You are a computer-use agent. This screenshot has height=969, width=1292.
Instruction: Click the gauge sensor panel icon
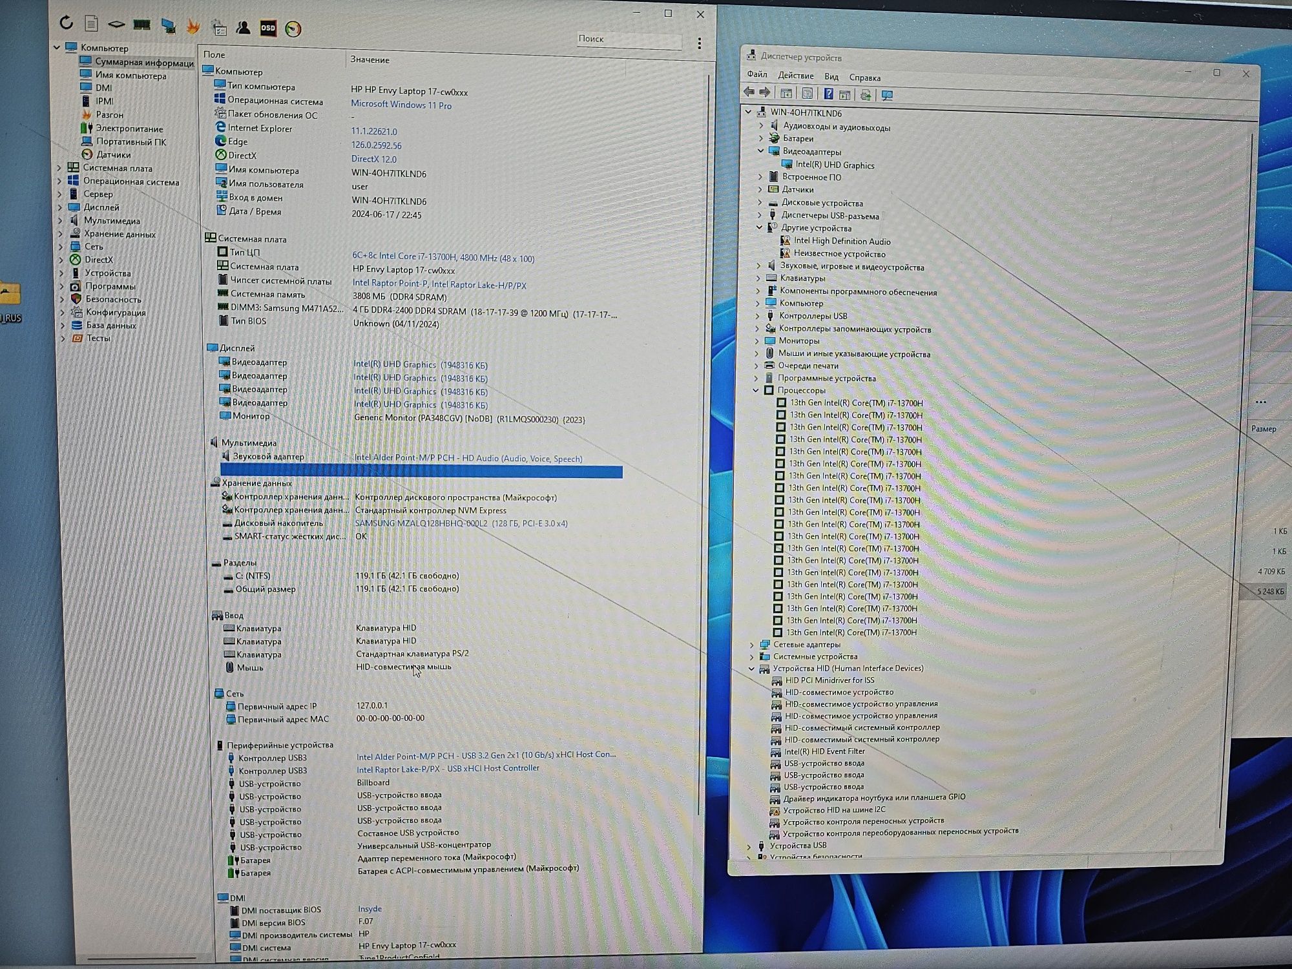tap(293, 29)
